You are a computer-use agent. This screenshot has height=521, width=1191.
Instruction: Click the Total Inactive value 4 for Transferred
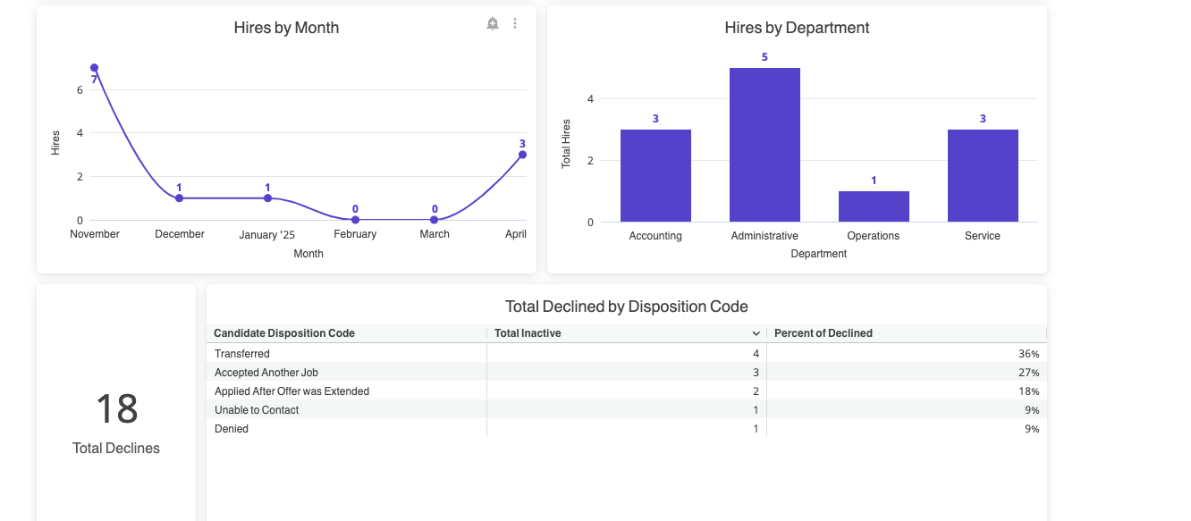756,354
